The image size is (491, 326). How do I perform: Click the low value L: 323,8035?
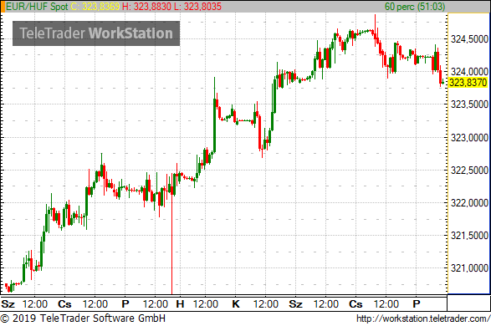point(198,7)
